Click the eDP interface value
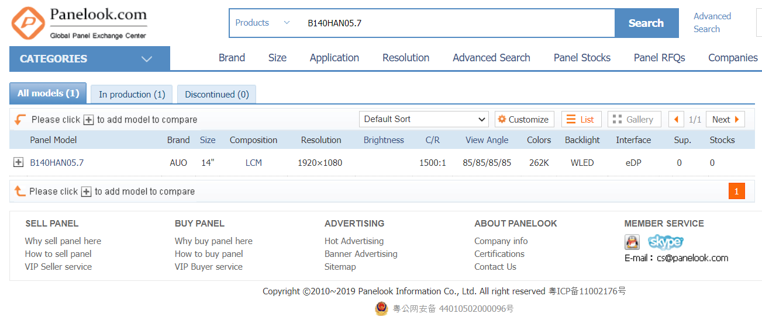Image resolution: width=762 pixels, height=334 pixels. click(x=633, y=163)
